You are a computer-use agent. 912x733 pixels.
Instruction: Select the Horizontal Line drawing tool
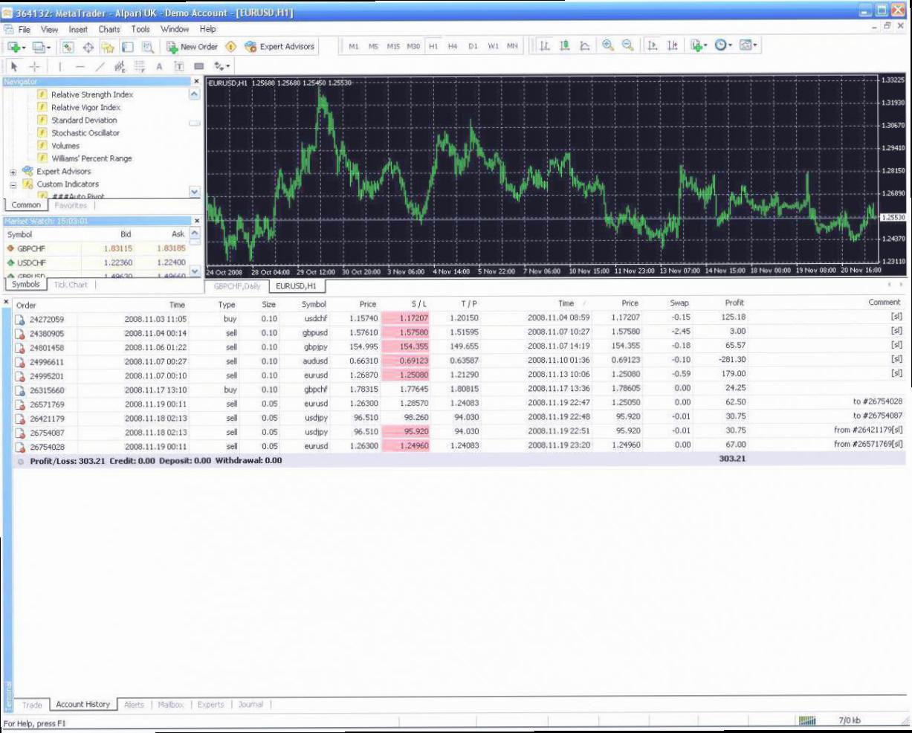pos(80,67)
